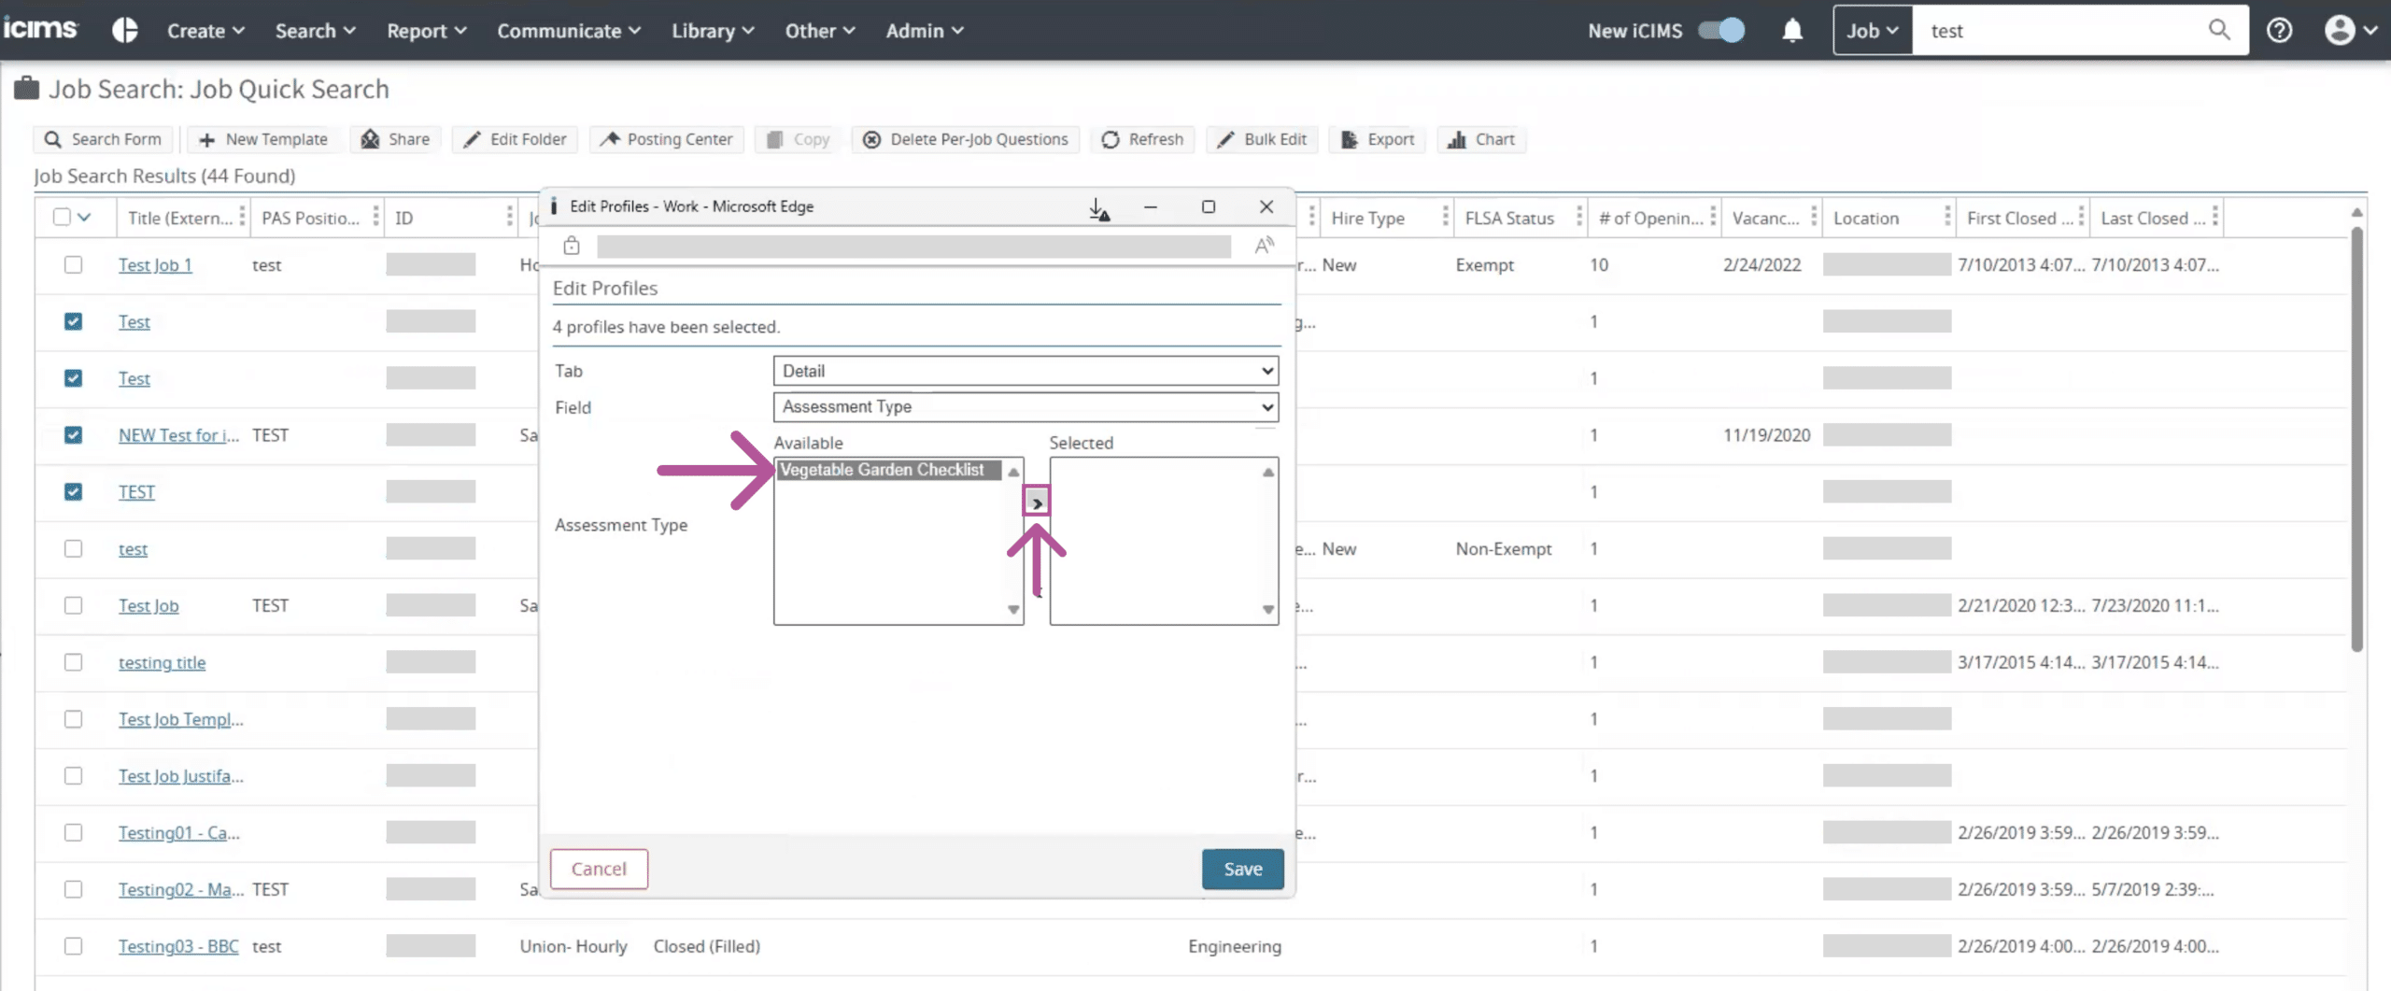The height and width of the screenshot is (991, 2391).
Task: Open the Admin menu
Action: [925, 31]
